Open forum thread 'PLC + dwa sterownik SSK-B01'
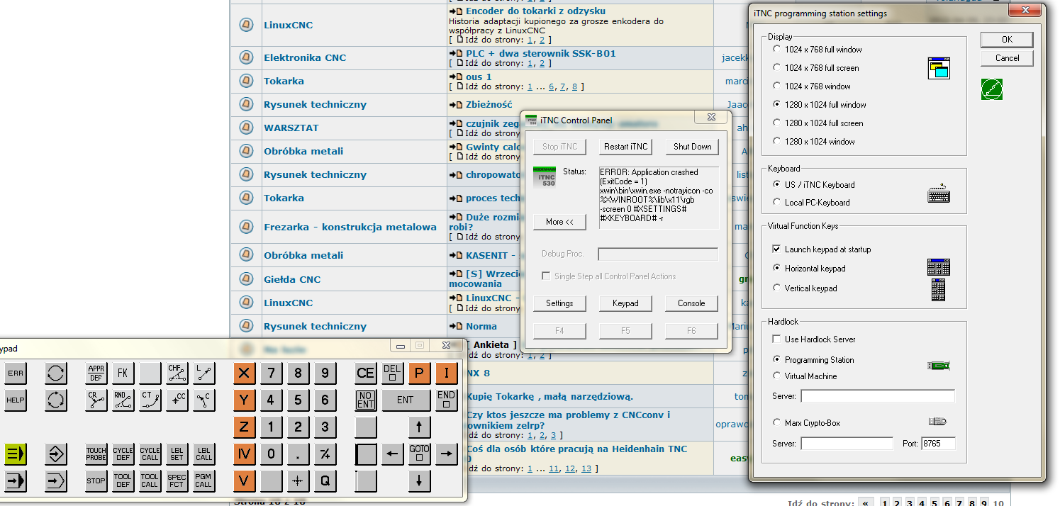 click(x=540, y=53)
